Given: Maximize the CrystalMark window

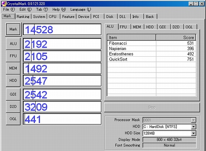Looking at the screenshot, I should 196,4.
